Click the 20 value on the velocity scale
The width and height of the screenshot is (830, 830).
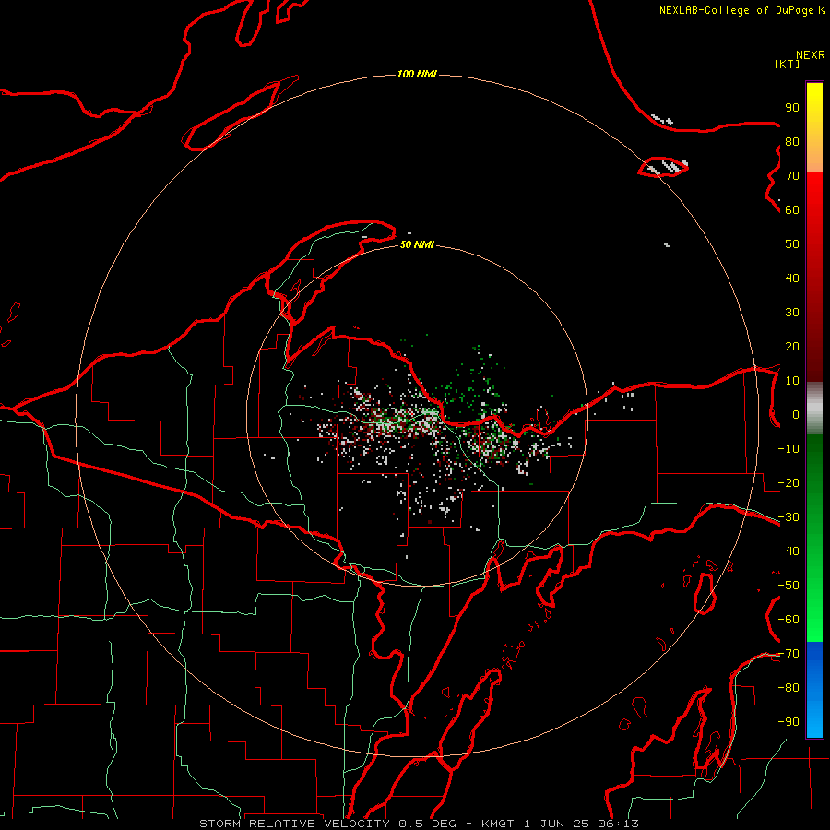[792, 347]
